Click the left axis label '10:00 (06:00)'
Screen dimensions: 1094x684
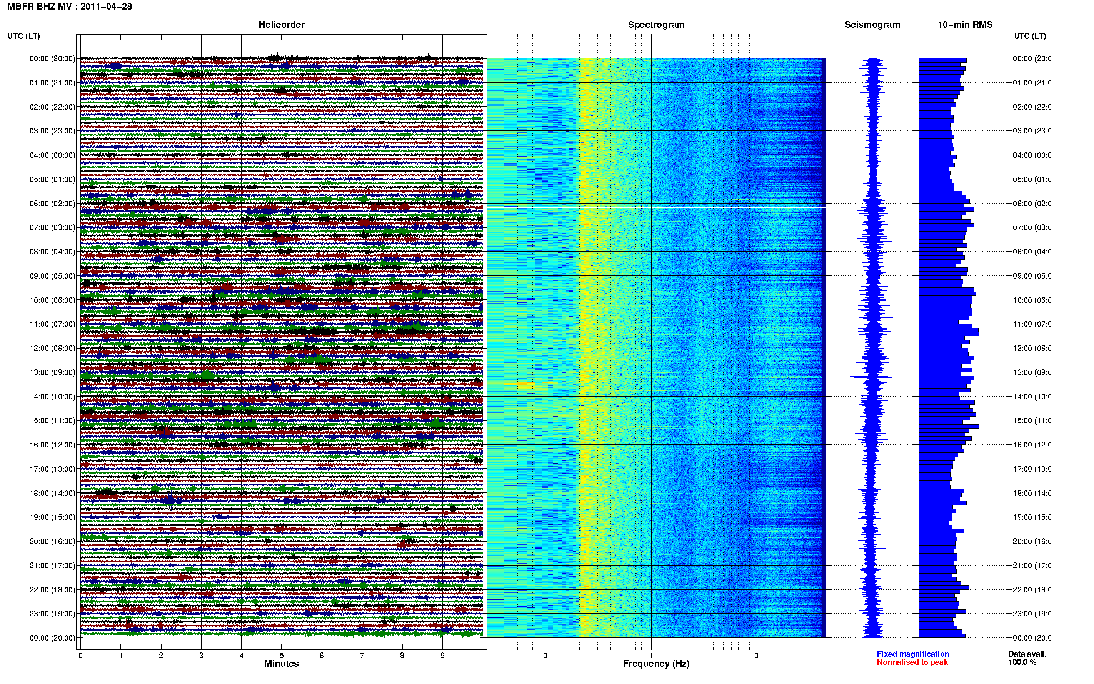coord(52,300)
